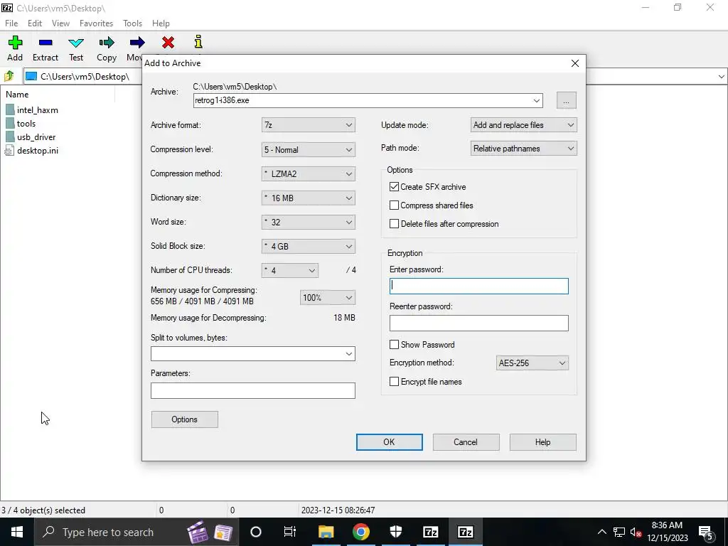Click the Move toolbar arrow icon

tap(137, 43)
